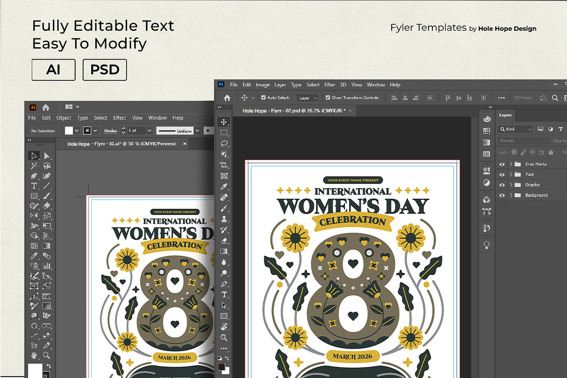Click Illustrator's control bar stroke swatch
Viewport: 567px width, 378px height.
tap(87, 130)
